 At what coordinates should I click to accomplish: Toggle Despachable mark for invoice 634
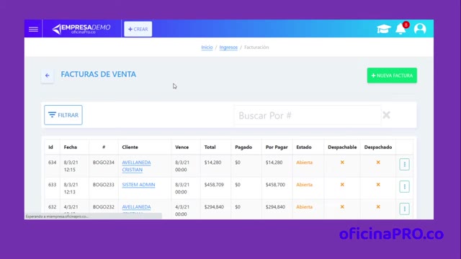(x=342, y=163)
